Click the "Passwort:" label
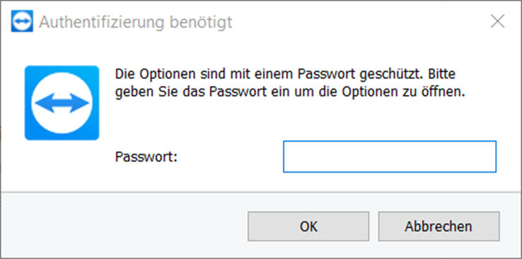This screenshot has height=259, width=522. click(x=146, y=157)
